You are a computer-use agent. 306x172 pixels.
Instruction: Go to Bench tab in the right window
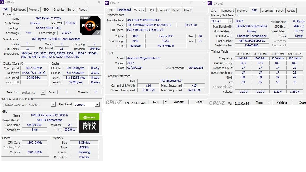tap(280, 11)
